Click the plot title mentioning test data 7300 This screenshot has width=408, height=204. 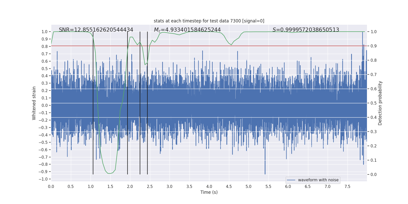[209, 21]
